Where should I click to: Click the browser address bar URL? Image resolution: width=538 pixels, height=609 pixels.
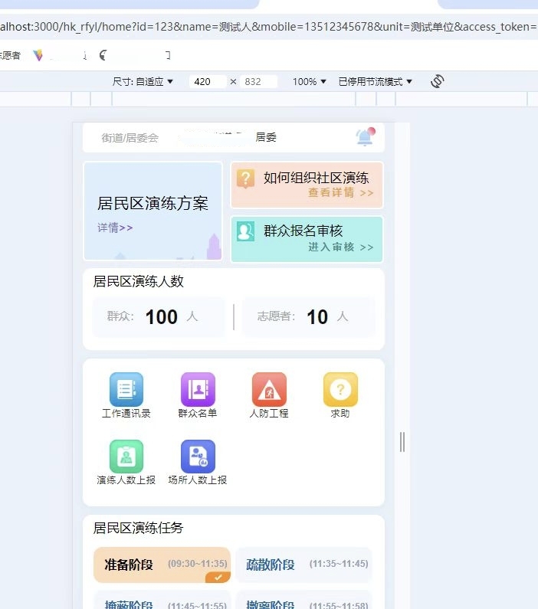click(268, 27)
